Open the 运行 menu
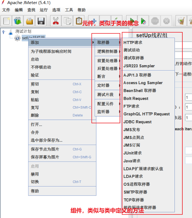Viewport: 192px width, 218px height. coord(44,10)
